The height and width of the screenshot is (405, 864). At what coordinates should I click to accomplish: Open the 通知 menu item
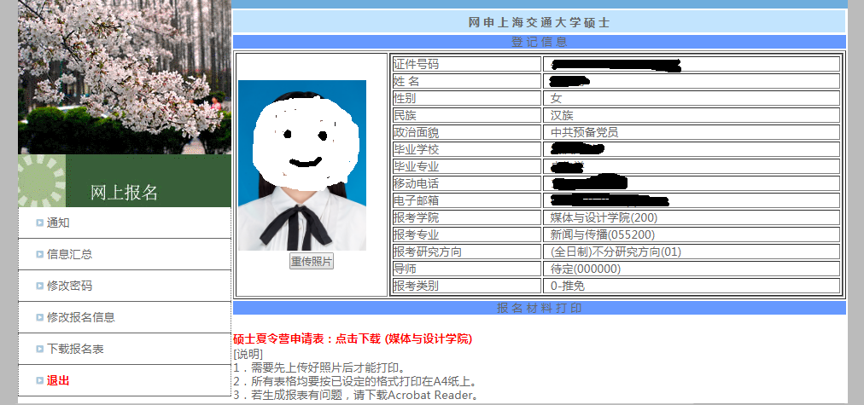point(58,223)
